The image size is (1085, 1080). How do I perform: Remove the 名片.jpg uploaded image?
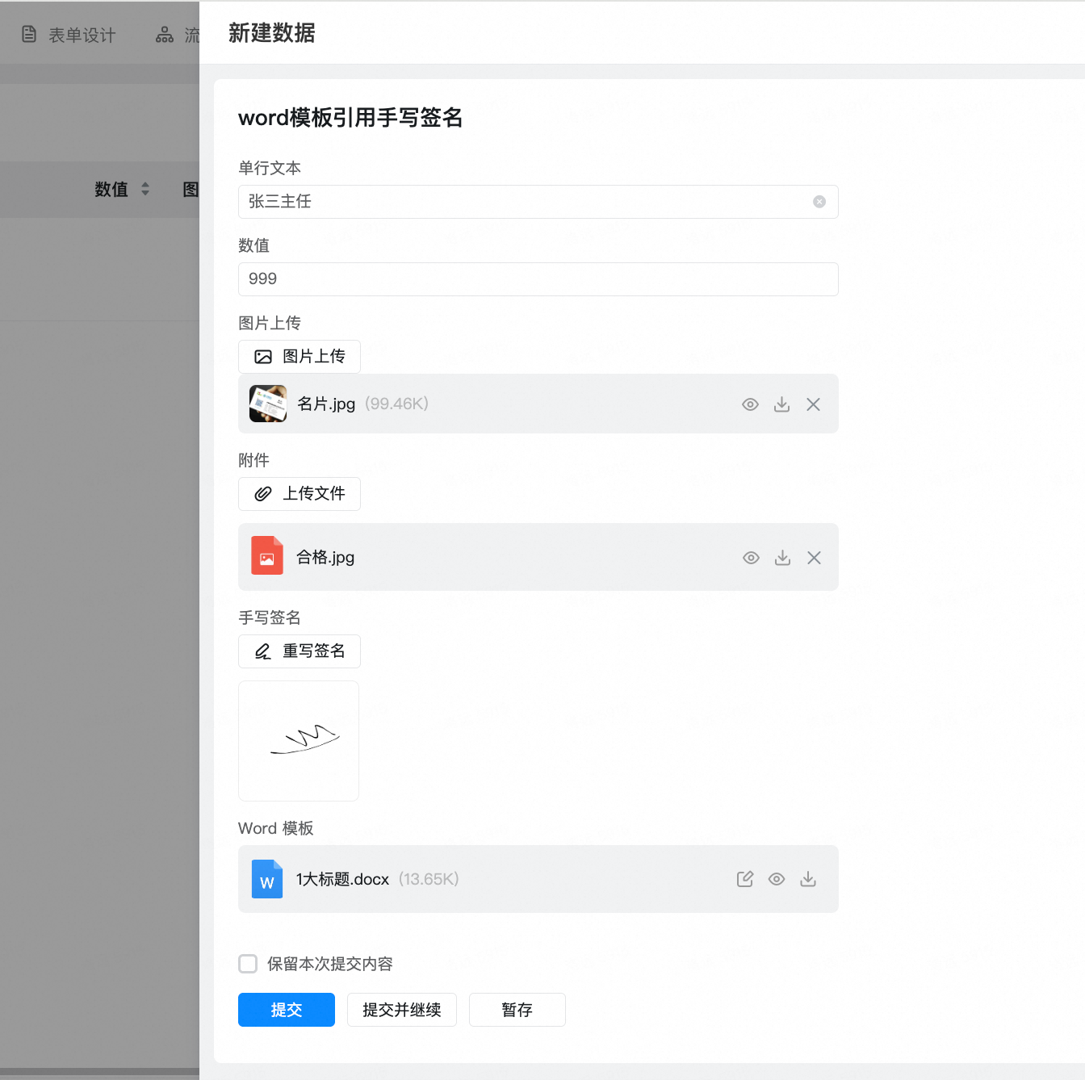click(x=813, y=404)
